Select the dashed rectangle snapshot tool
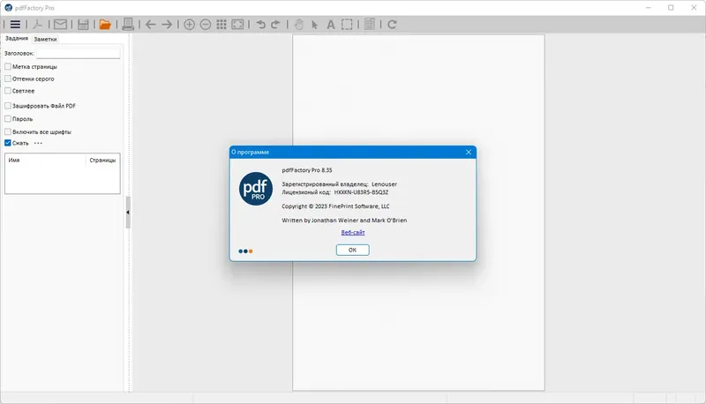706x404 pixels. point(347,25)
